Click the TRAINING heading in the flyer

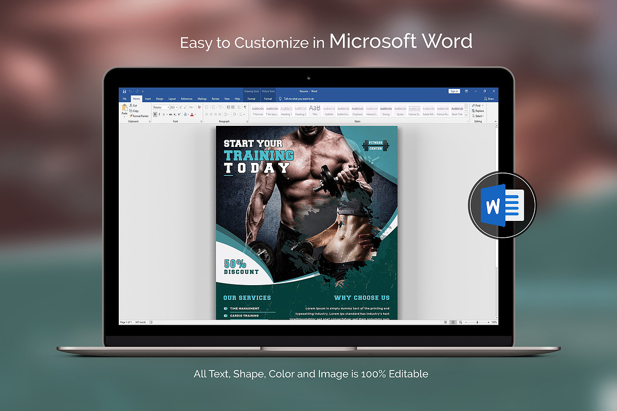[x=259, y=155]
